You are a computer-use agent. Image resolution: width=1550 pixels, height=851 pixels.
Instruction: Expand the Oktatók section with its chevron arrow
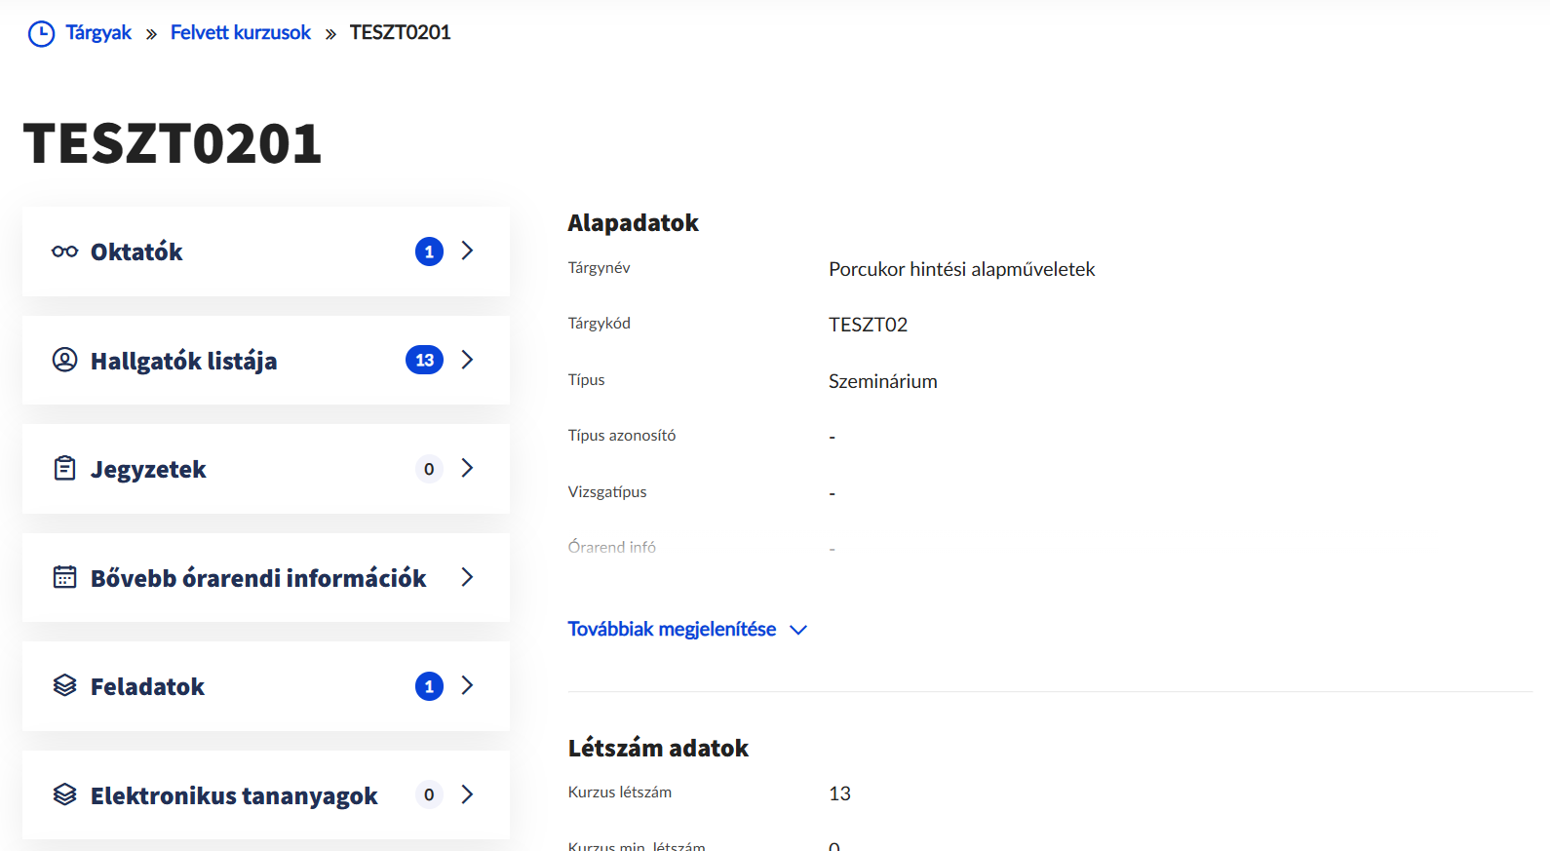(x=468, y=251)
